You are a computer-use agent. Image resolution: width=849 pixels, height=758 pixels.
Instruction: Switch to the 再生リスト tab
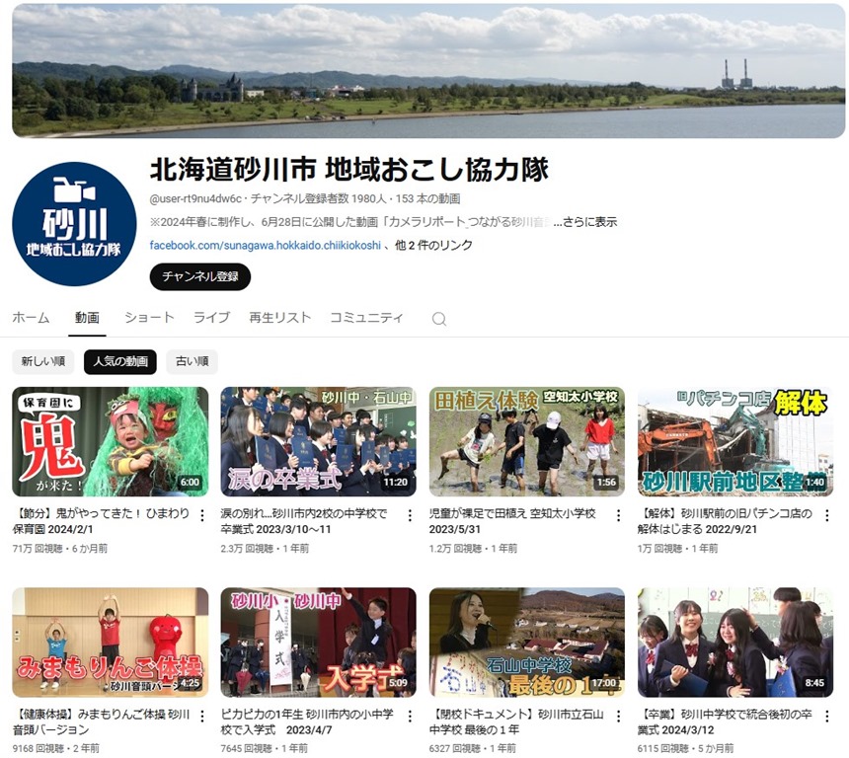[x=279, y=318]
